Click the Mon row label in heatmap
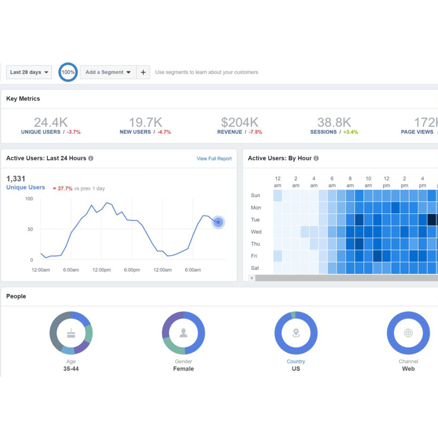The width and height of the screenshot is (438, 438). 256,208
